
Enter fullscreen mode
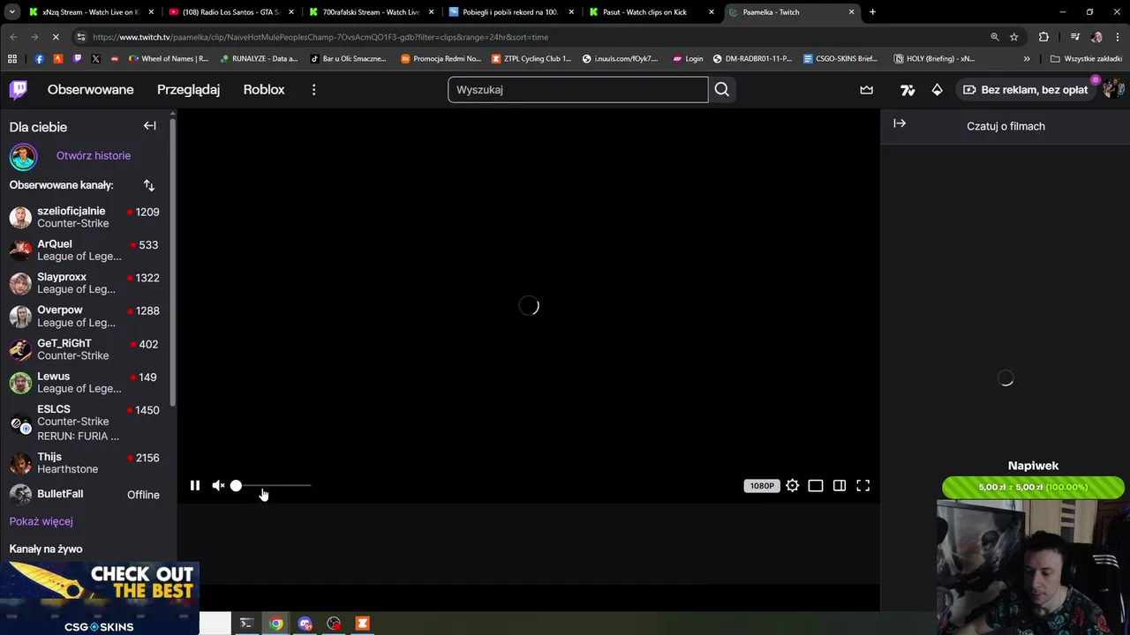click(x=863, y=486)
